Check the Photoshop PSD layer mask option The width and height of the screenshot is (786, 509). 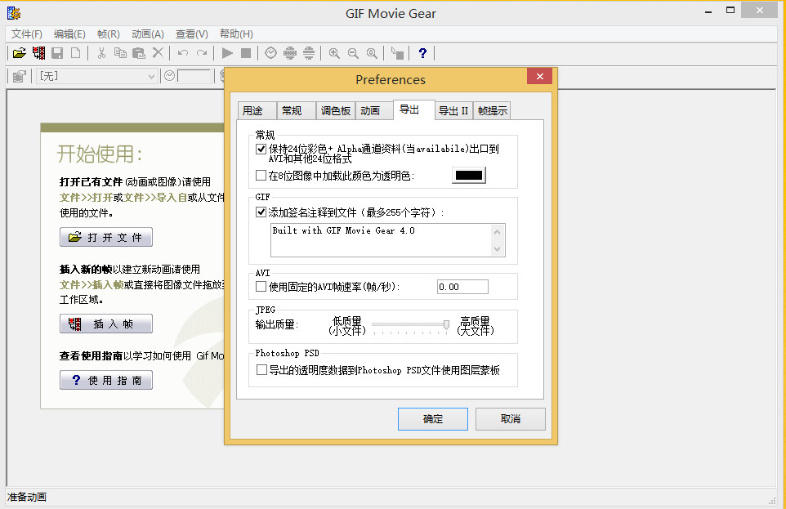pos(261,370)
